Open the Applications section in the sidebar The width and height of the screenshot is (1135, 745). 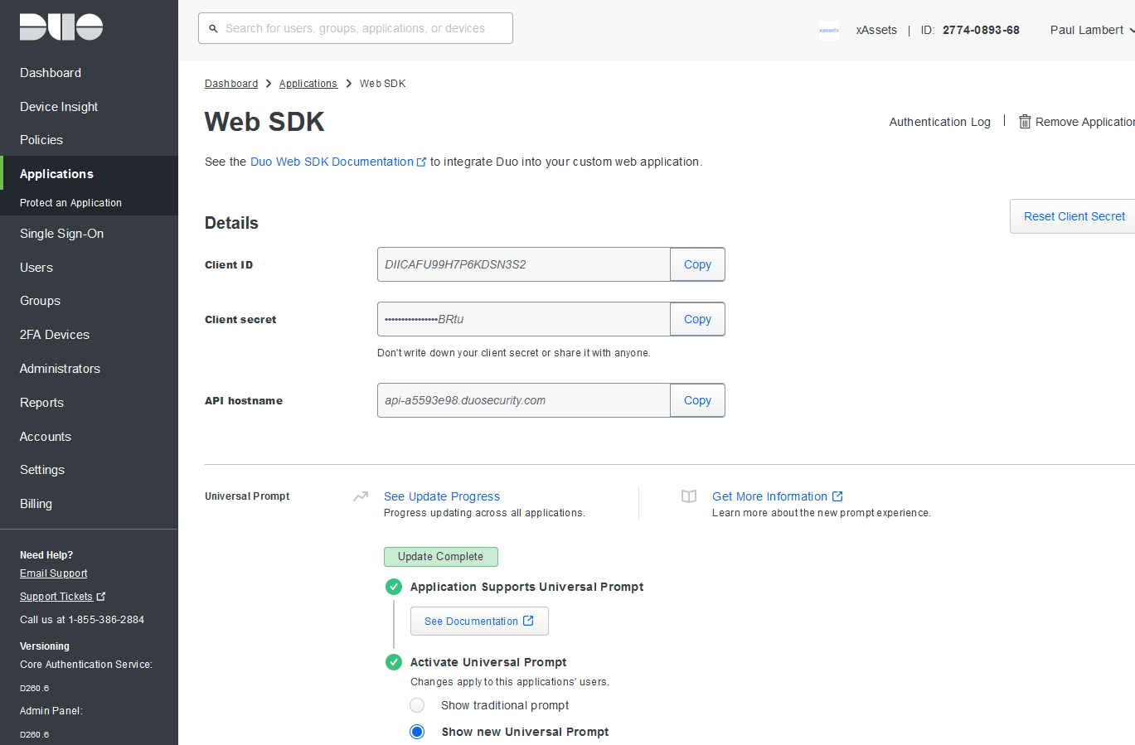coord(56,174)
